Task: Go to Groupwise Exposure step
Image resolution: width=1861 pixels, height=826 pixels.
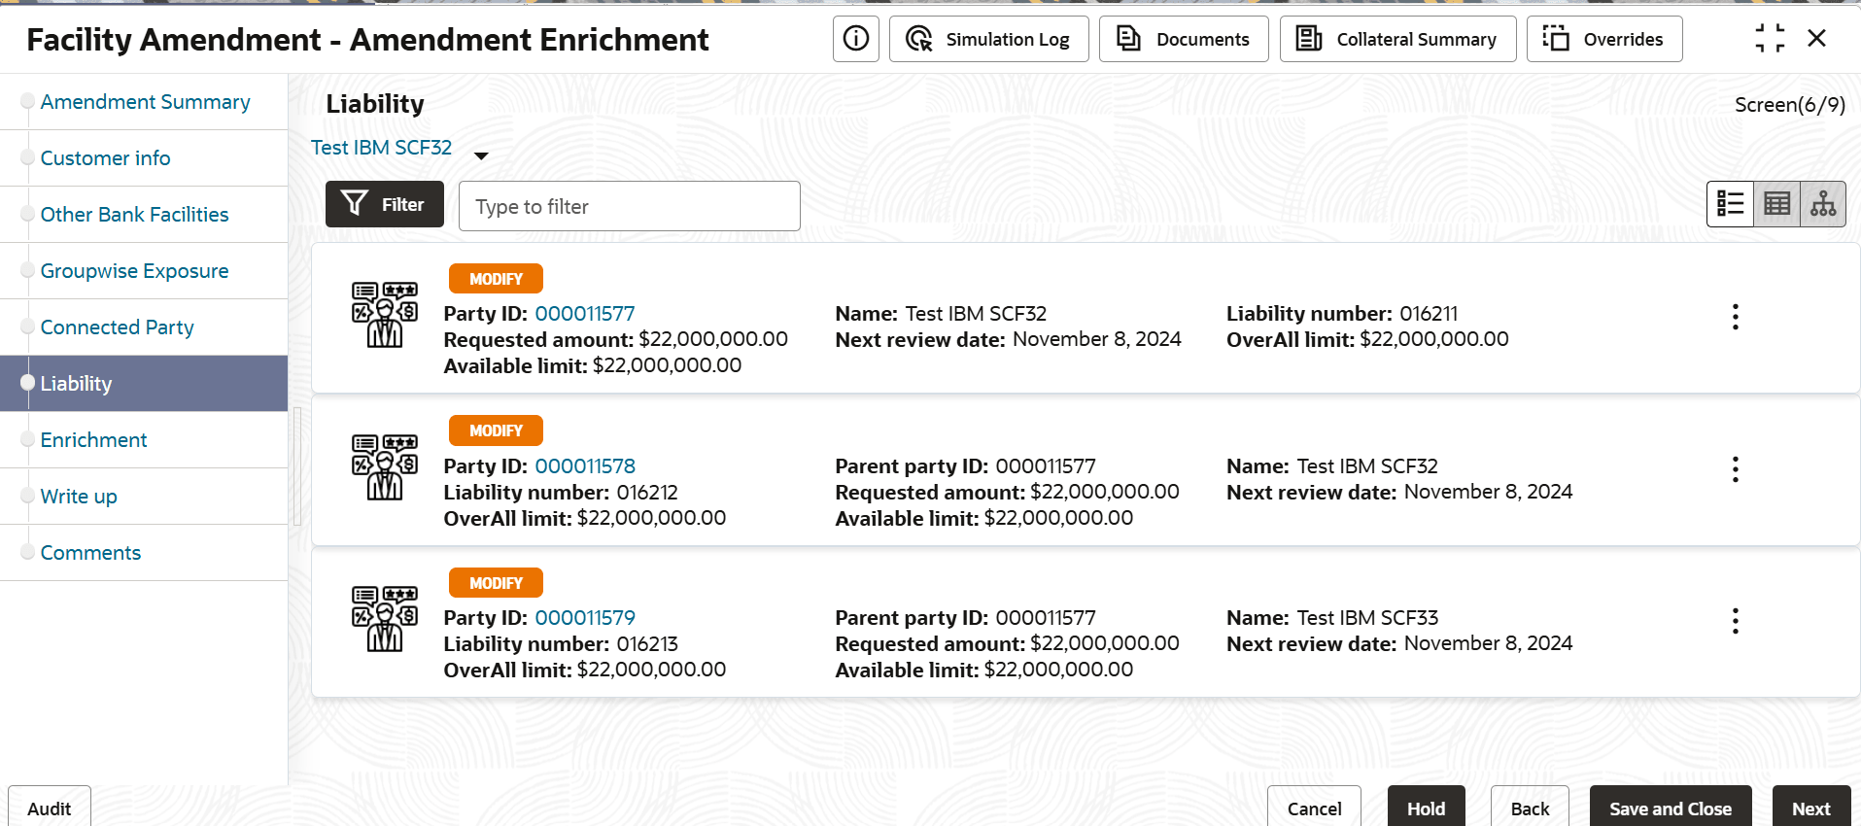Action: tap(134, 271)
